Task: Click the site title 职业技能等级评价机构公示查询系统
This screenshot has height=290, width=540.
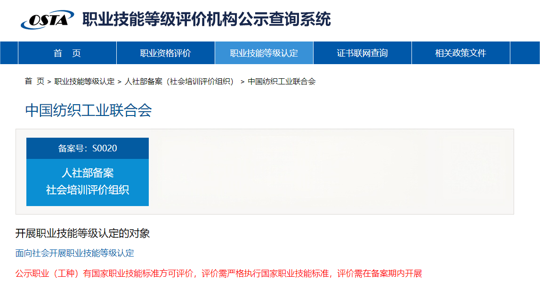Action: click(206, 20)
